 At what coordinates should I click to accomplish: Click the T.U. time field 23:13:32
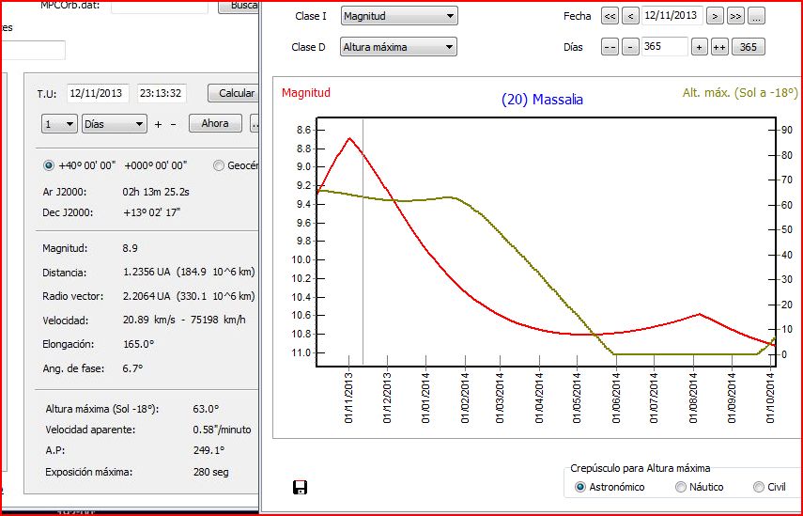coord(161,93)
